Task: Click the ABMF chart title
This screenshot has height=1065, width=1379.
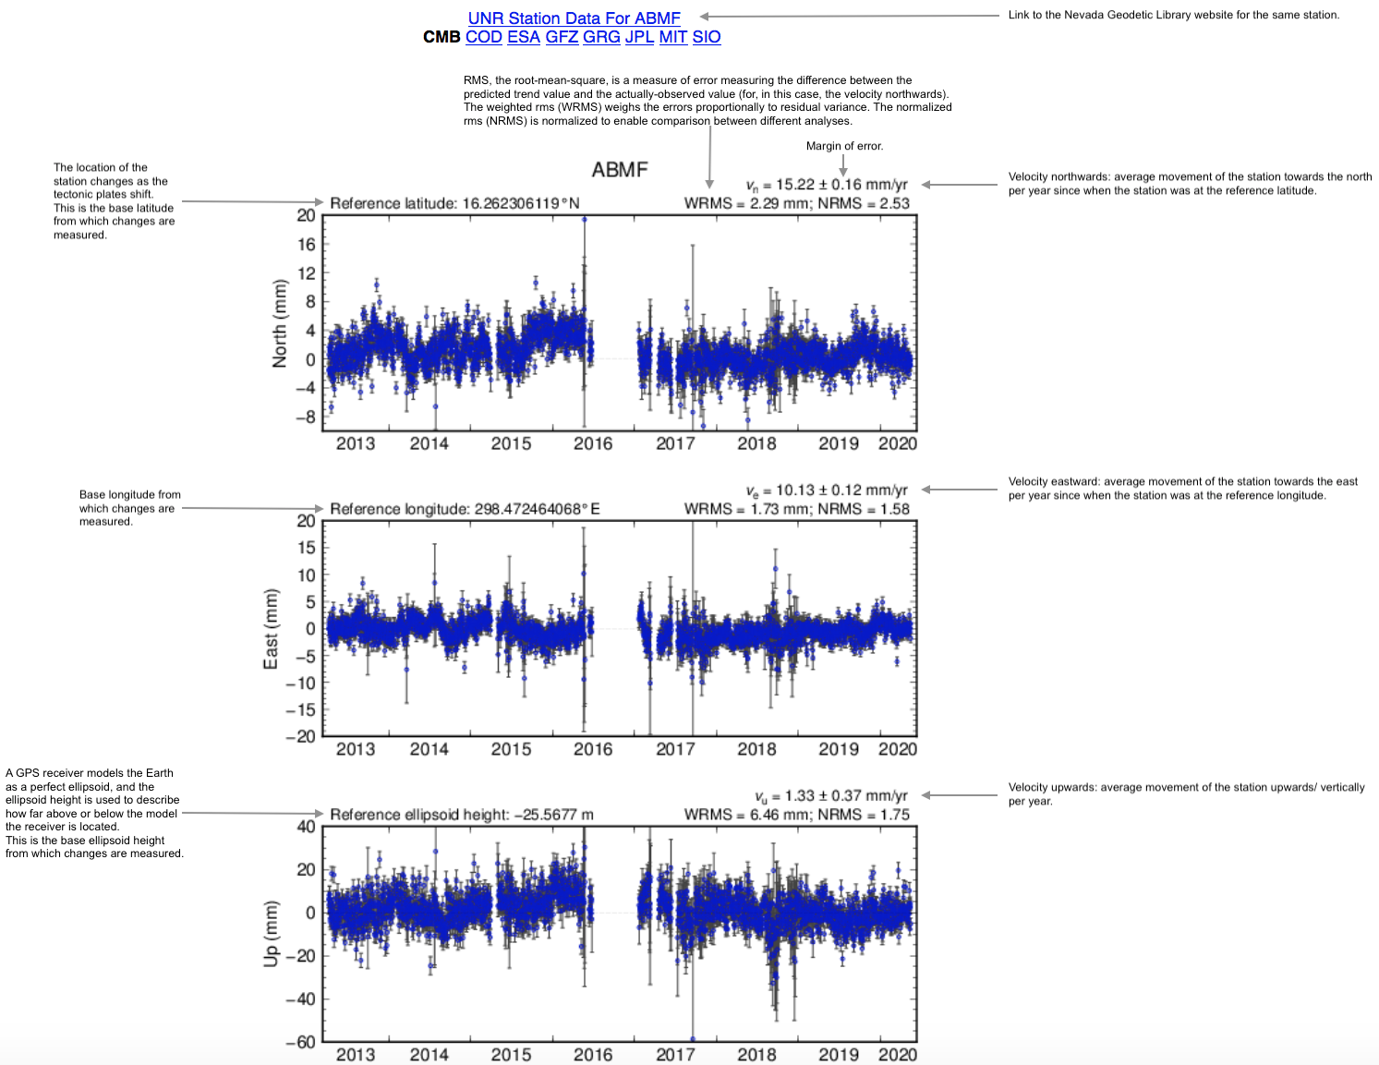Action: 620,170
